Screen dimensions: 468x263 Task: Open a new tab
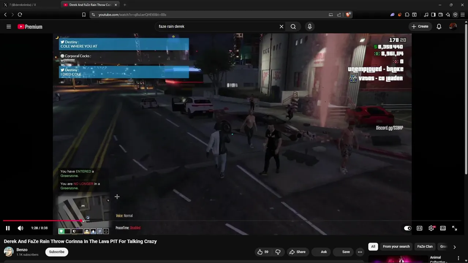pos(125,5)
